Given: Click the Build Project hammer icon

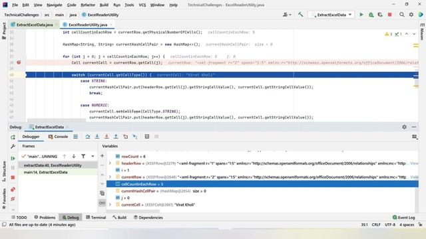Looking at the screenshot, I should tap(300, 15).
